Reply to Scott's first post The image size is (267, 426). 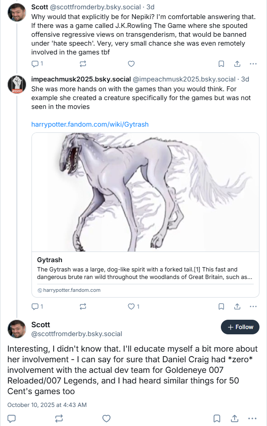35,64
